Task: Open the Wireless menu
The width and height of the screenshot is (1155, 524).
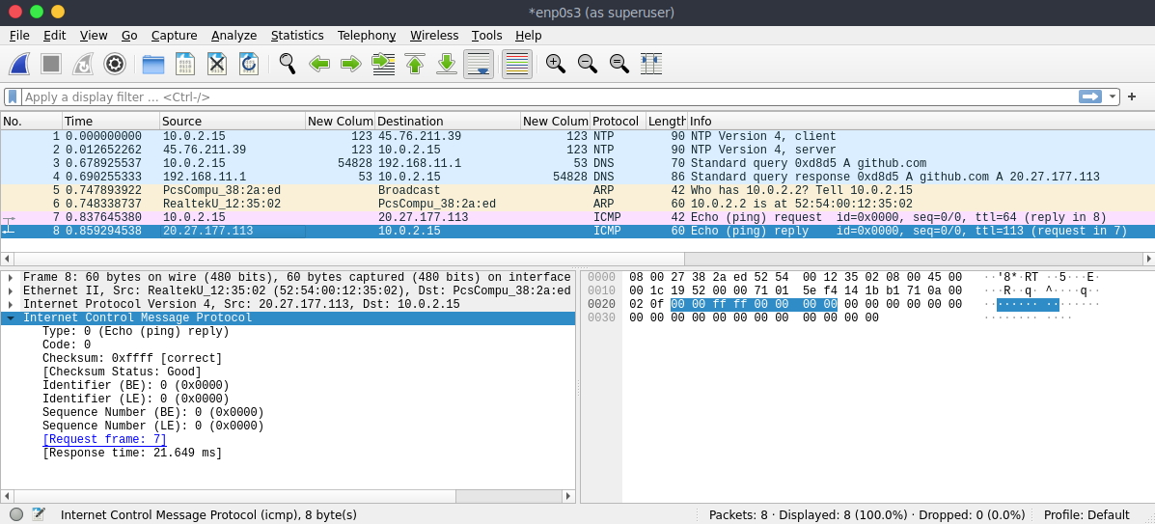Action: [434, 36]
